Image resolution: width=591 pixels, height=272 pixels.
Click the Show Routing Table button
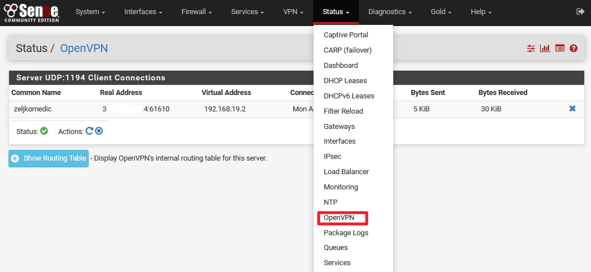pyautogui.click(x=49, y=158)
